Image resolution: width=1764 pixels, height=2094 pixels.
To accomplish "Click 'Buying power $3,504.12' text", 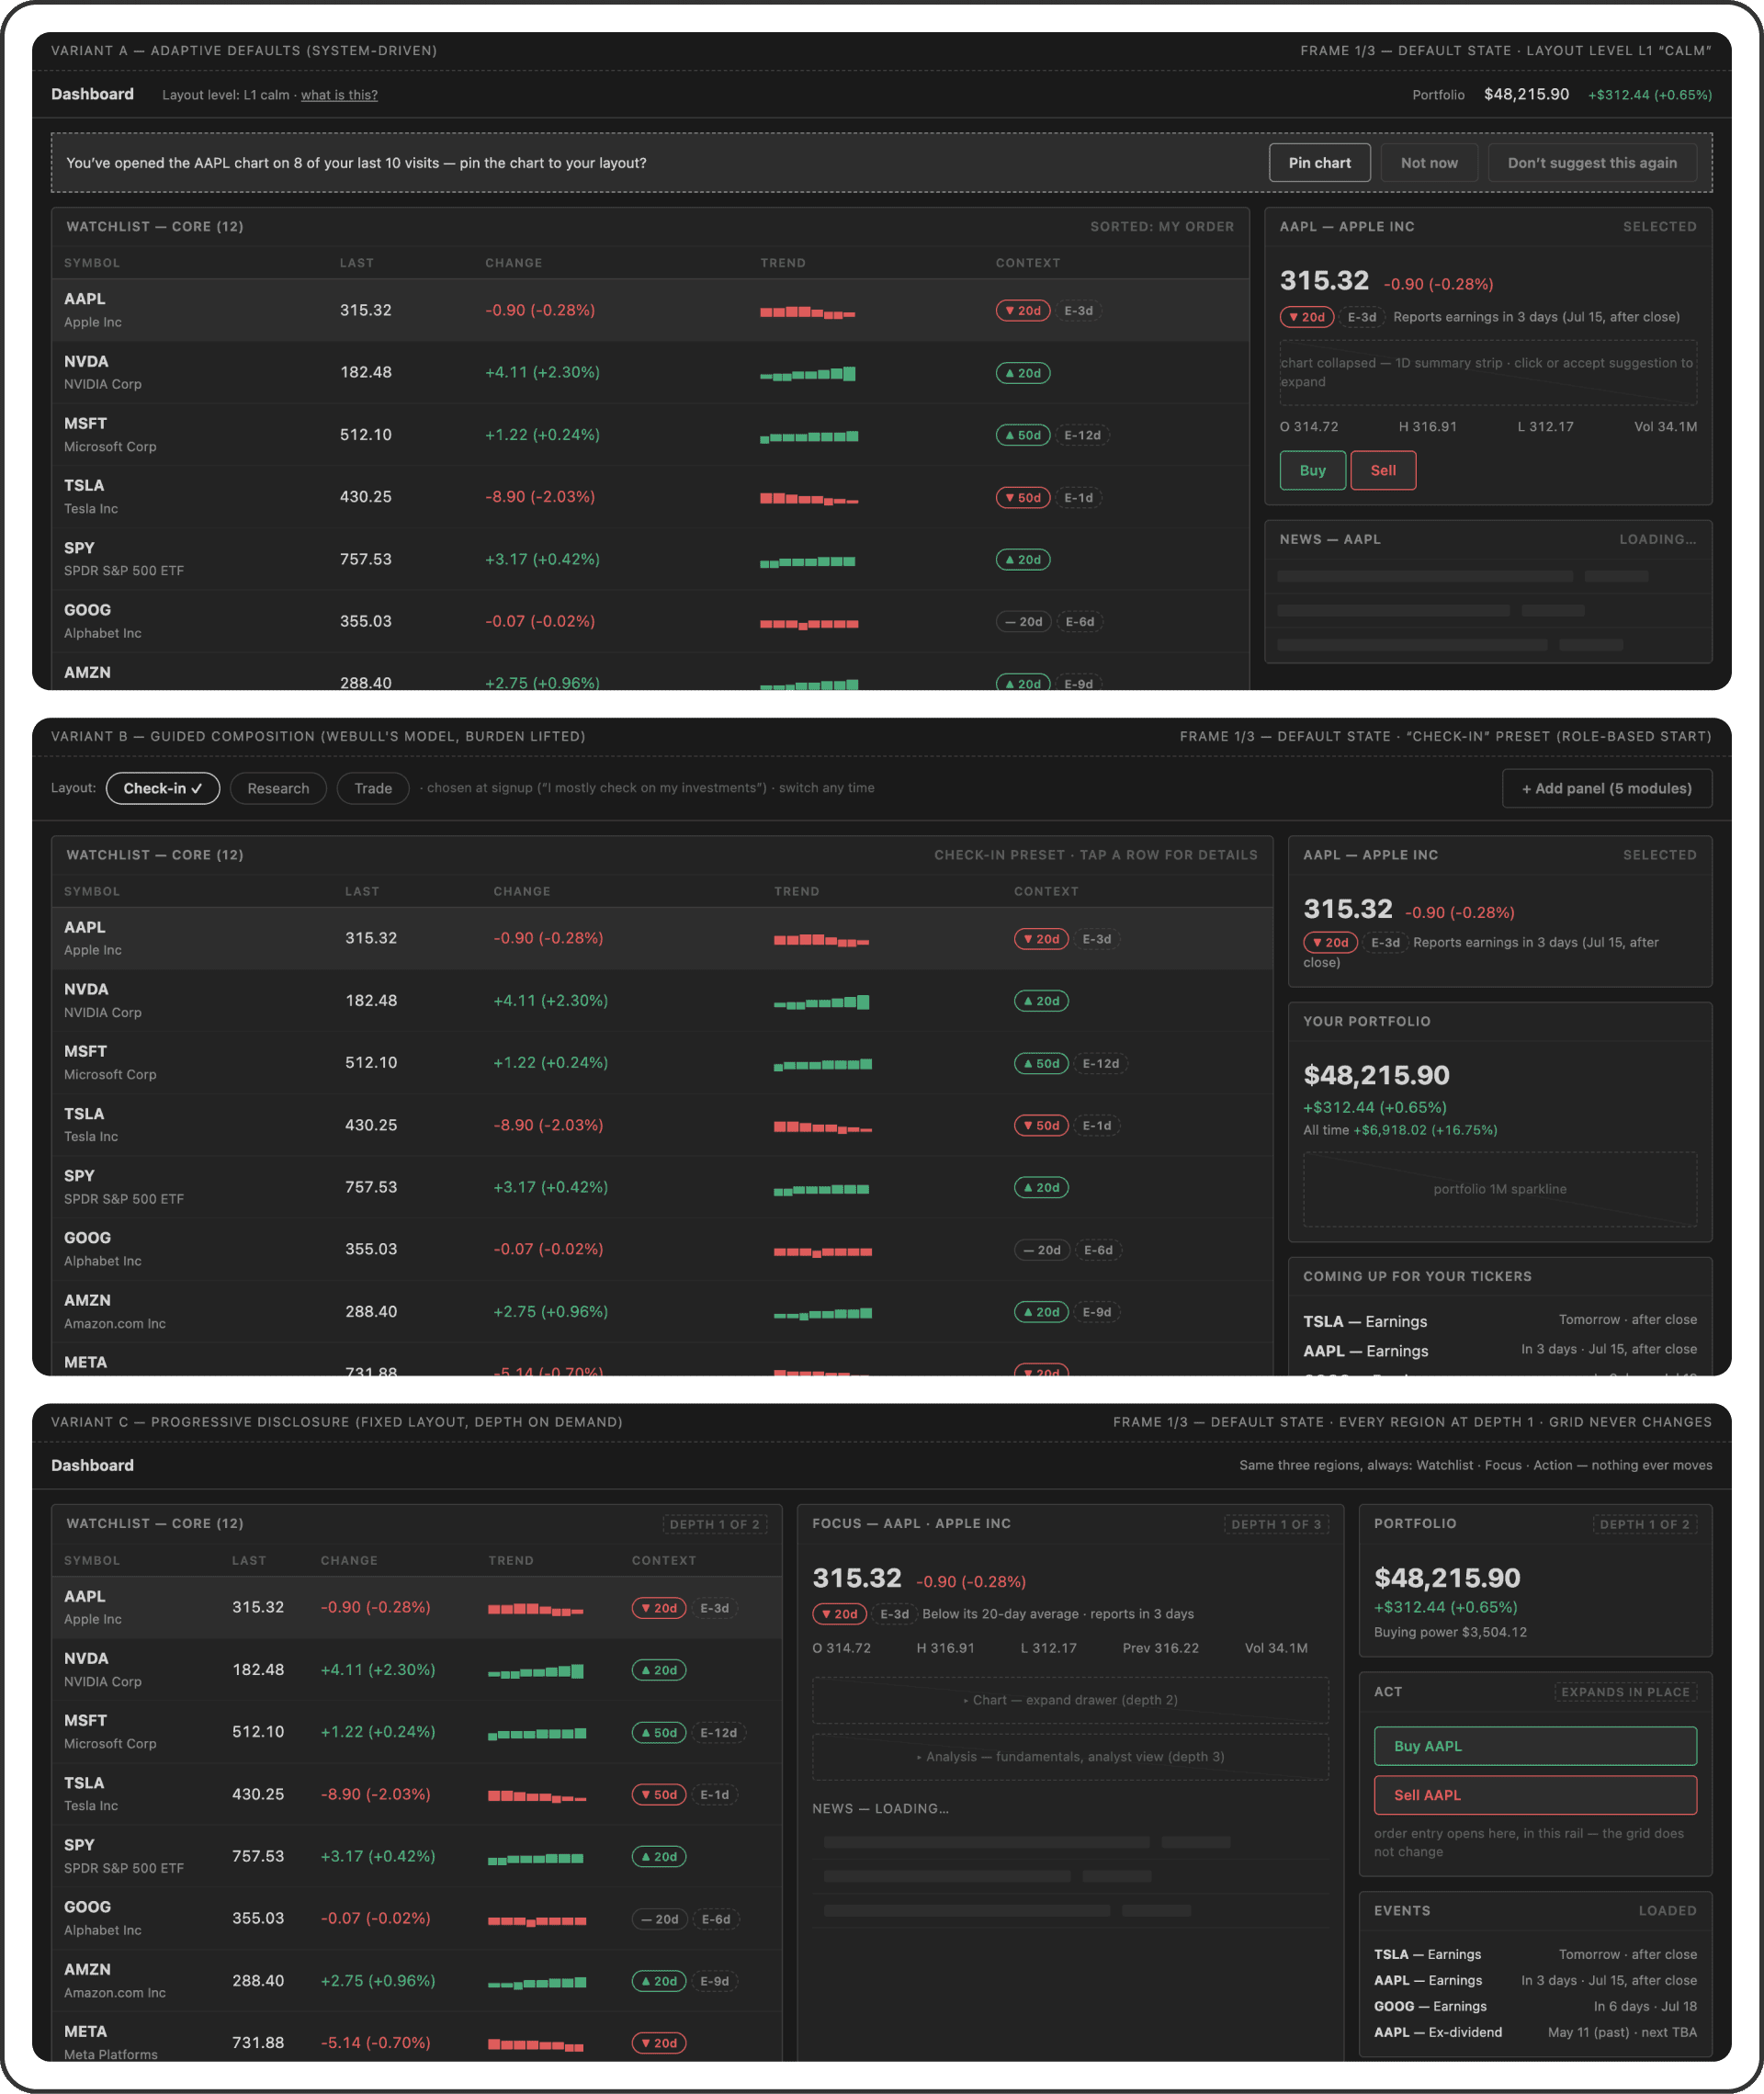I will pos(1450,1632).
